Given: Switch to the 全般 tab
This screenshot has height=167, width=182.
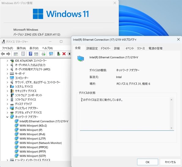Looking at the screenshot, I should pos(78,48).
